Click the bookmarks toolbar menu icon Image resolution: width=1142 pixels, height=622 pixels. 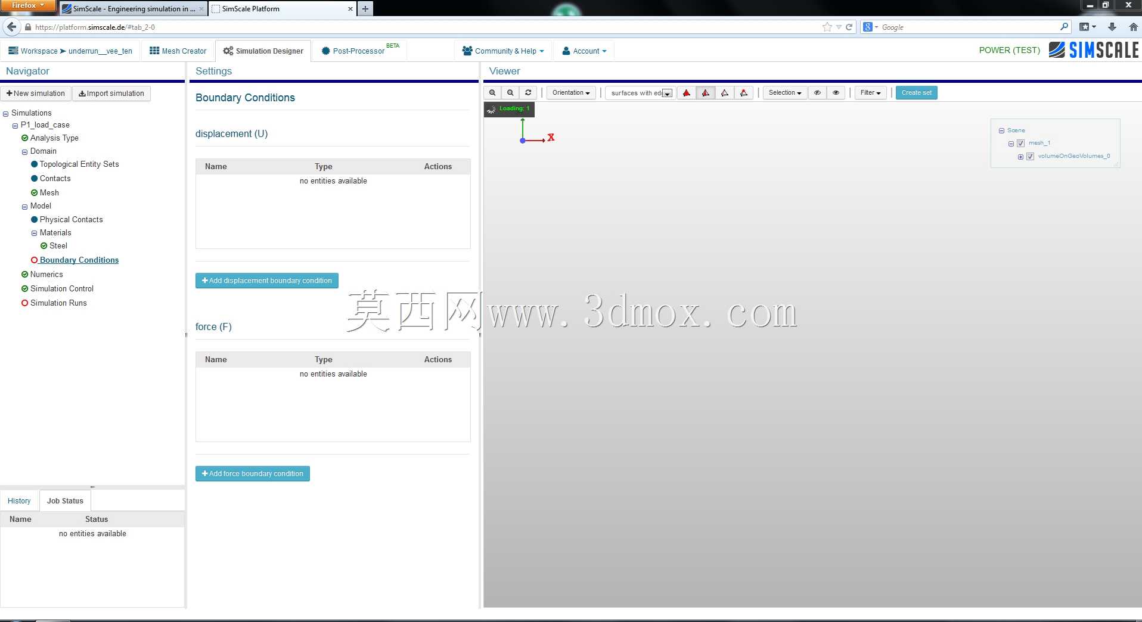(1088, 27)
